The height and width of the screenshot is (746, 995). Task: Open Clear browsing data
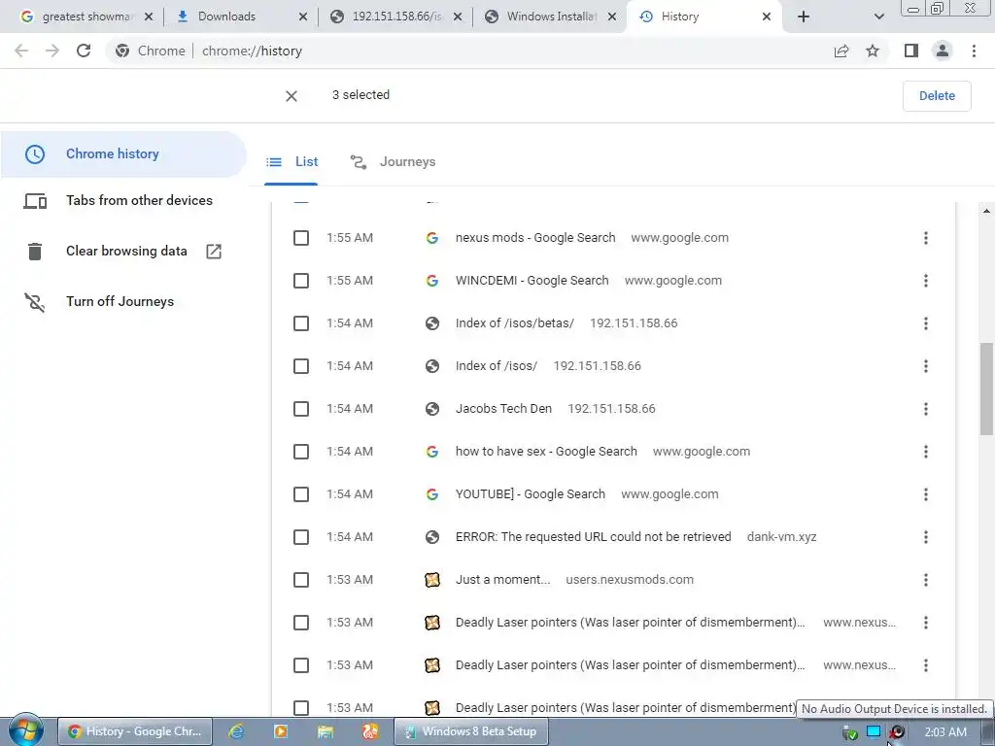tap(126, 252)
